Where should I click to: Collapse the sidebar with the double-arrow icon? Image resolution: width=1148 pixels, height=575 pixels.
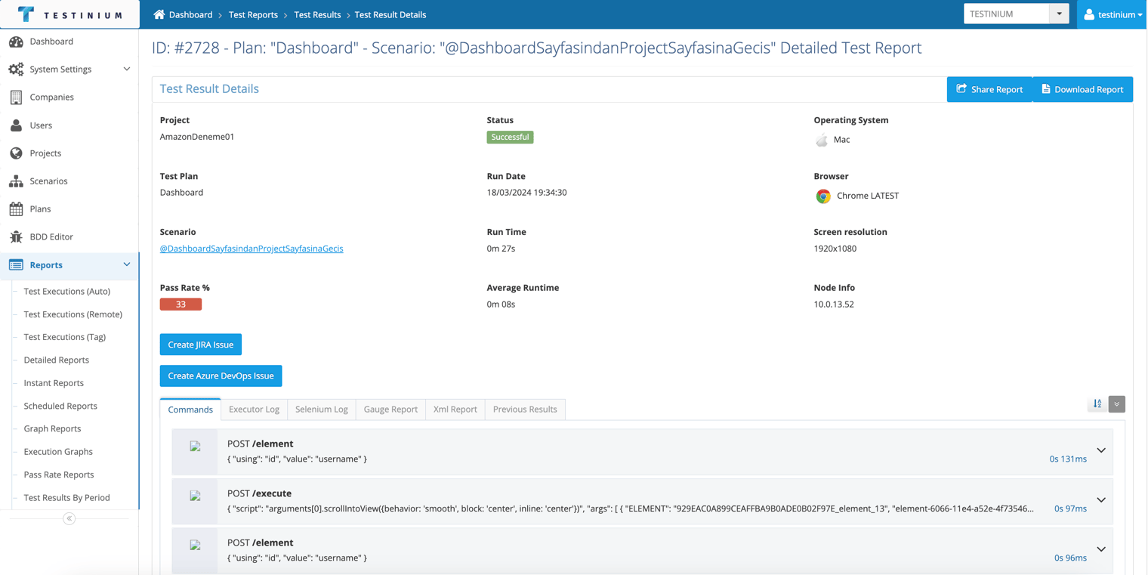tap(69, 518)
